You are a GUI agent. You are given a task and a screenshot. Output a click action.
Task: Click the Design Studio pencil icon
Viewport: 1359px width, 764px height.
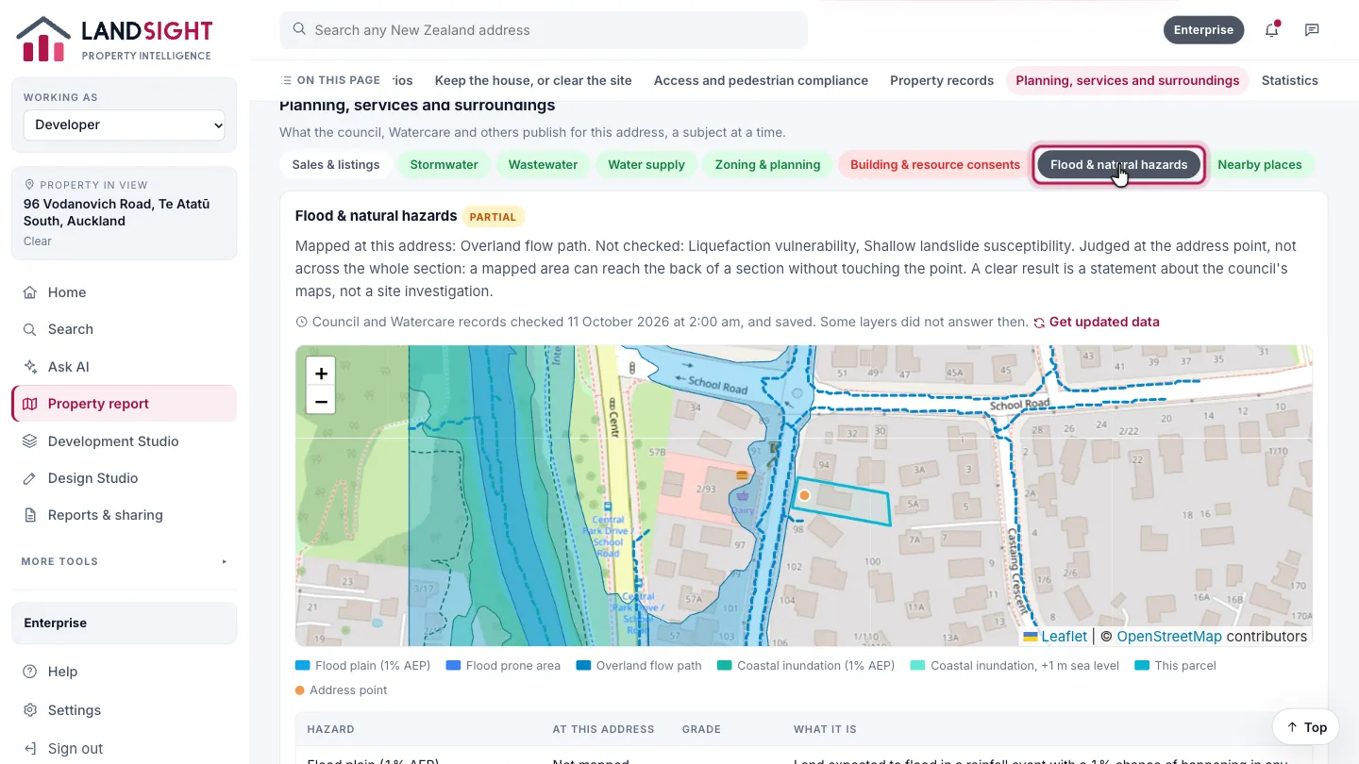coord(30,478)
